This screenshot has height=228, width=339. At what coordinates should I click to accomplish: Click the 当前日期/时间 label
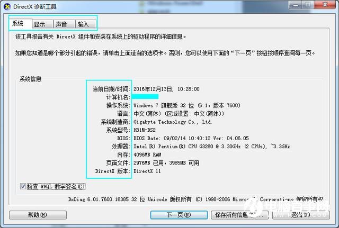[111, 89]
